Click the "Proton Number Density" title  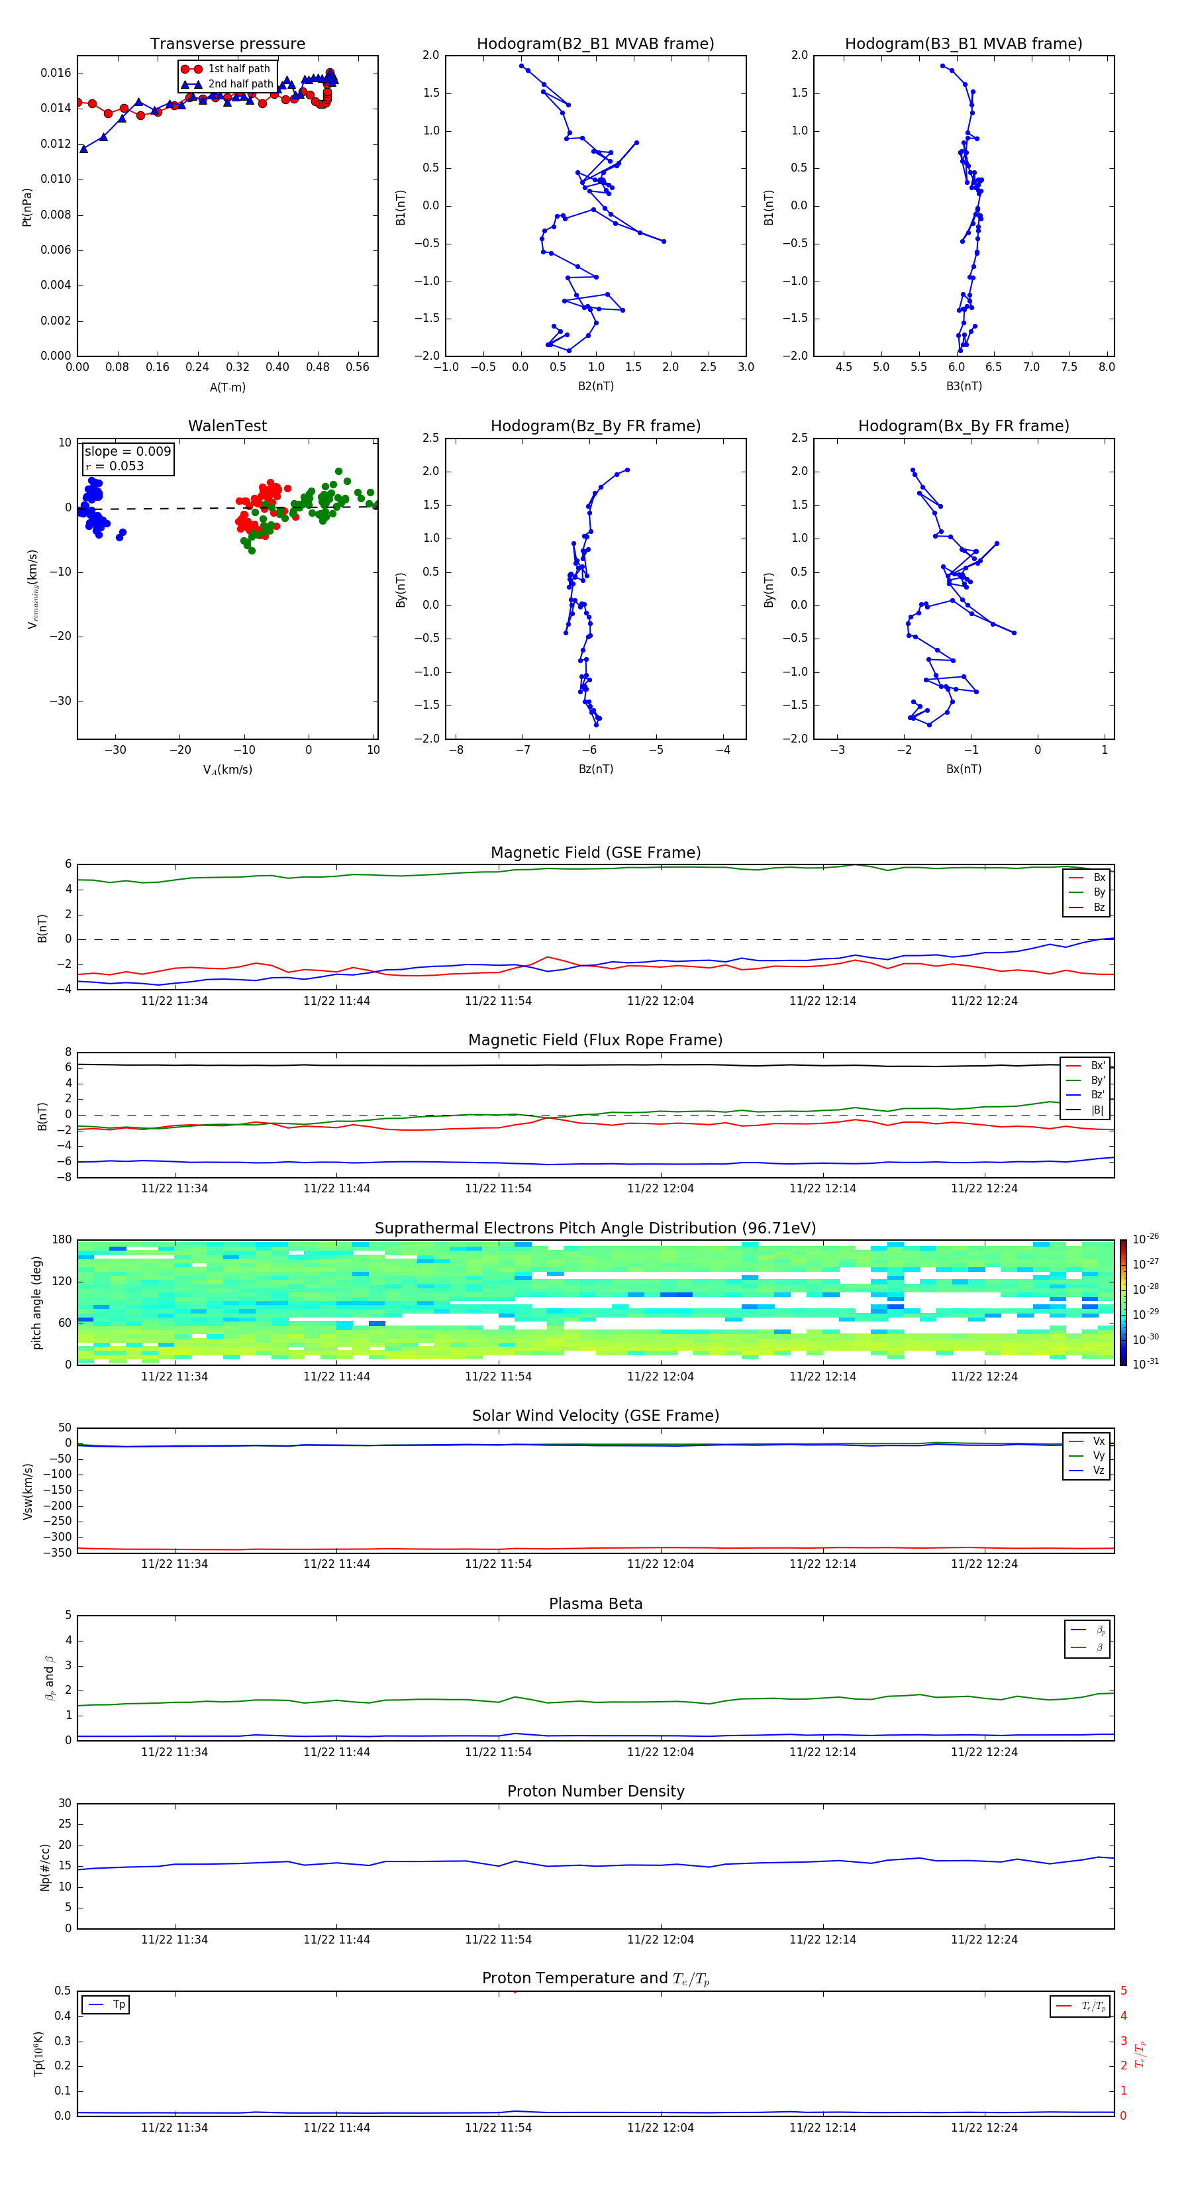(x=595, y=1791)
